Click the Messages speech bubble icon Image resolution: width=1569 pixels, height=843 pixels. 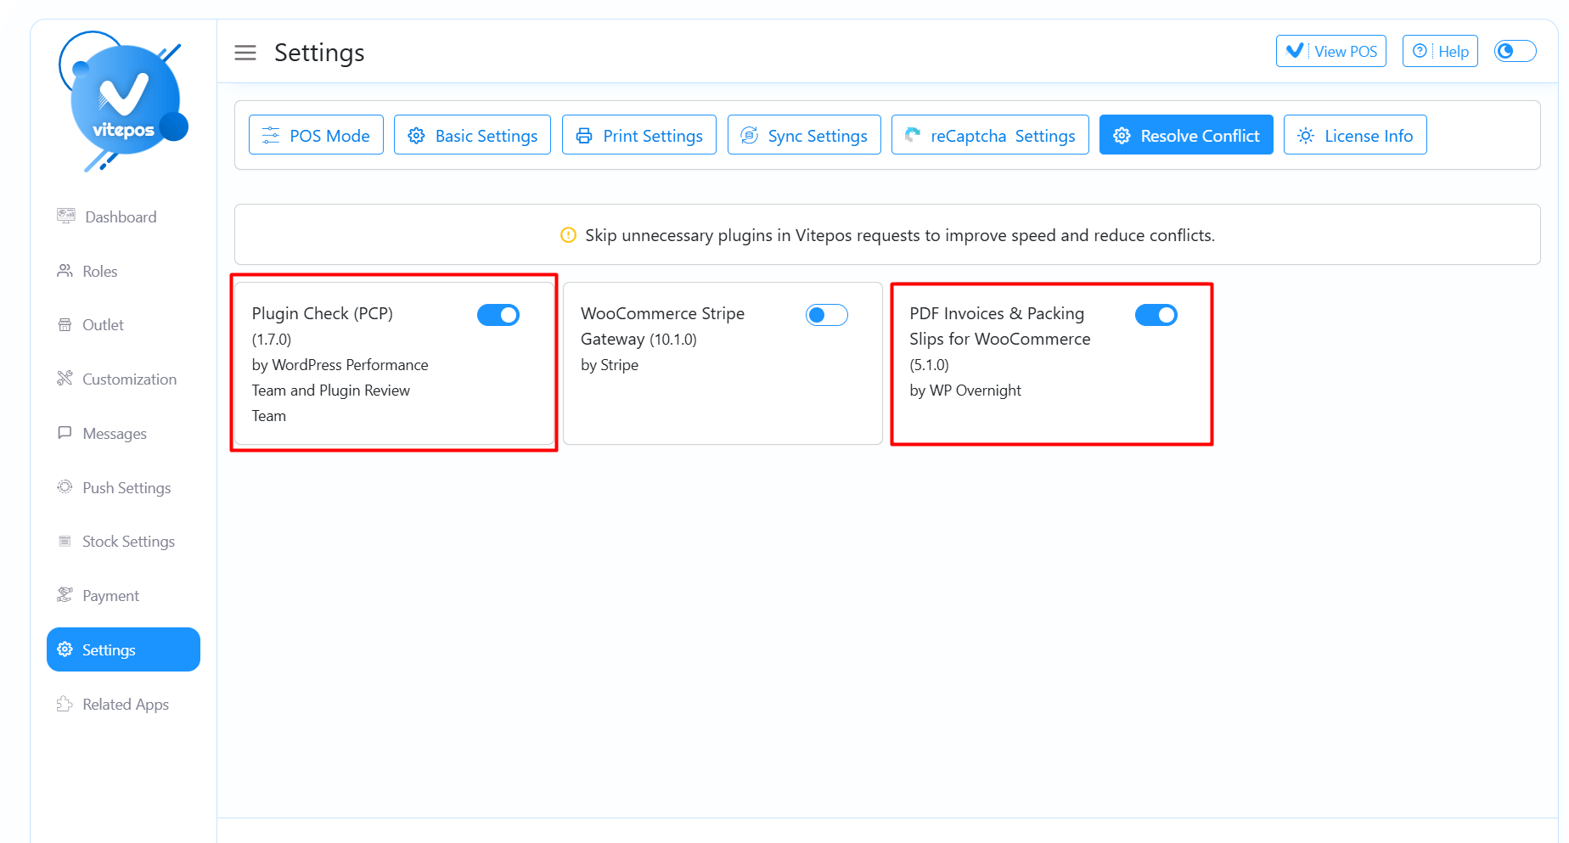click(x=65, y=432)
